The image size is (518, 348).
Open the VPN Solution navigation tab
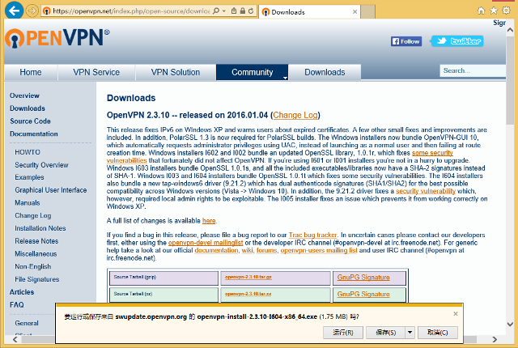pos(176,72)
